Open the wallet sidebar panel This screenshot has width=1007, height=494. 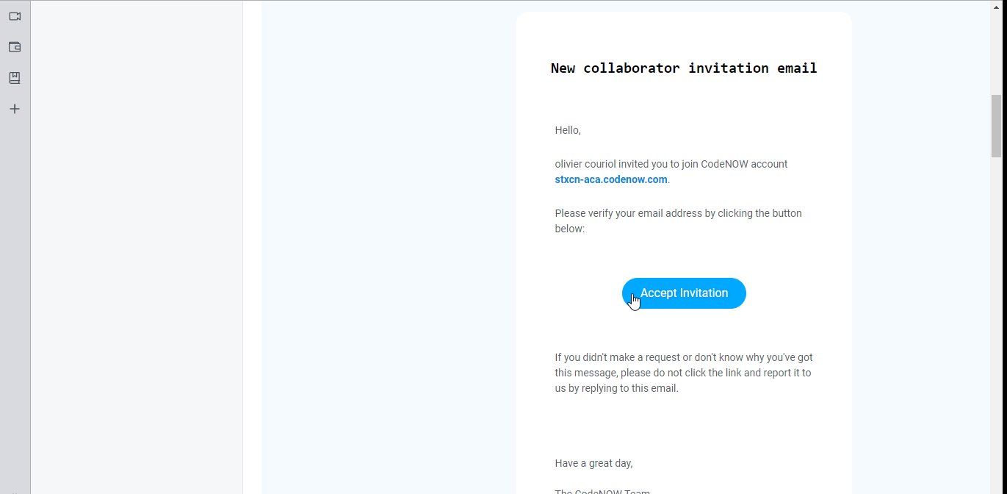(15, 47)
